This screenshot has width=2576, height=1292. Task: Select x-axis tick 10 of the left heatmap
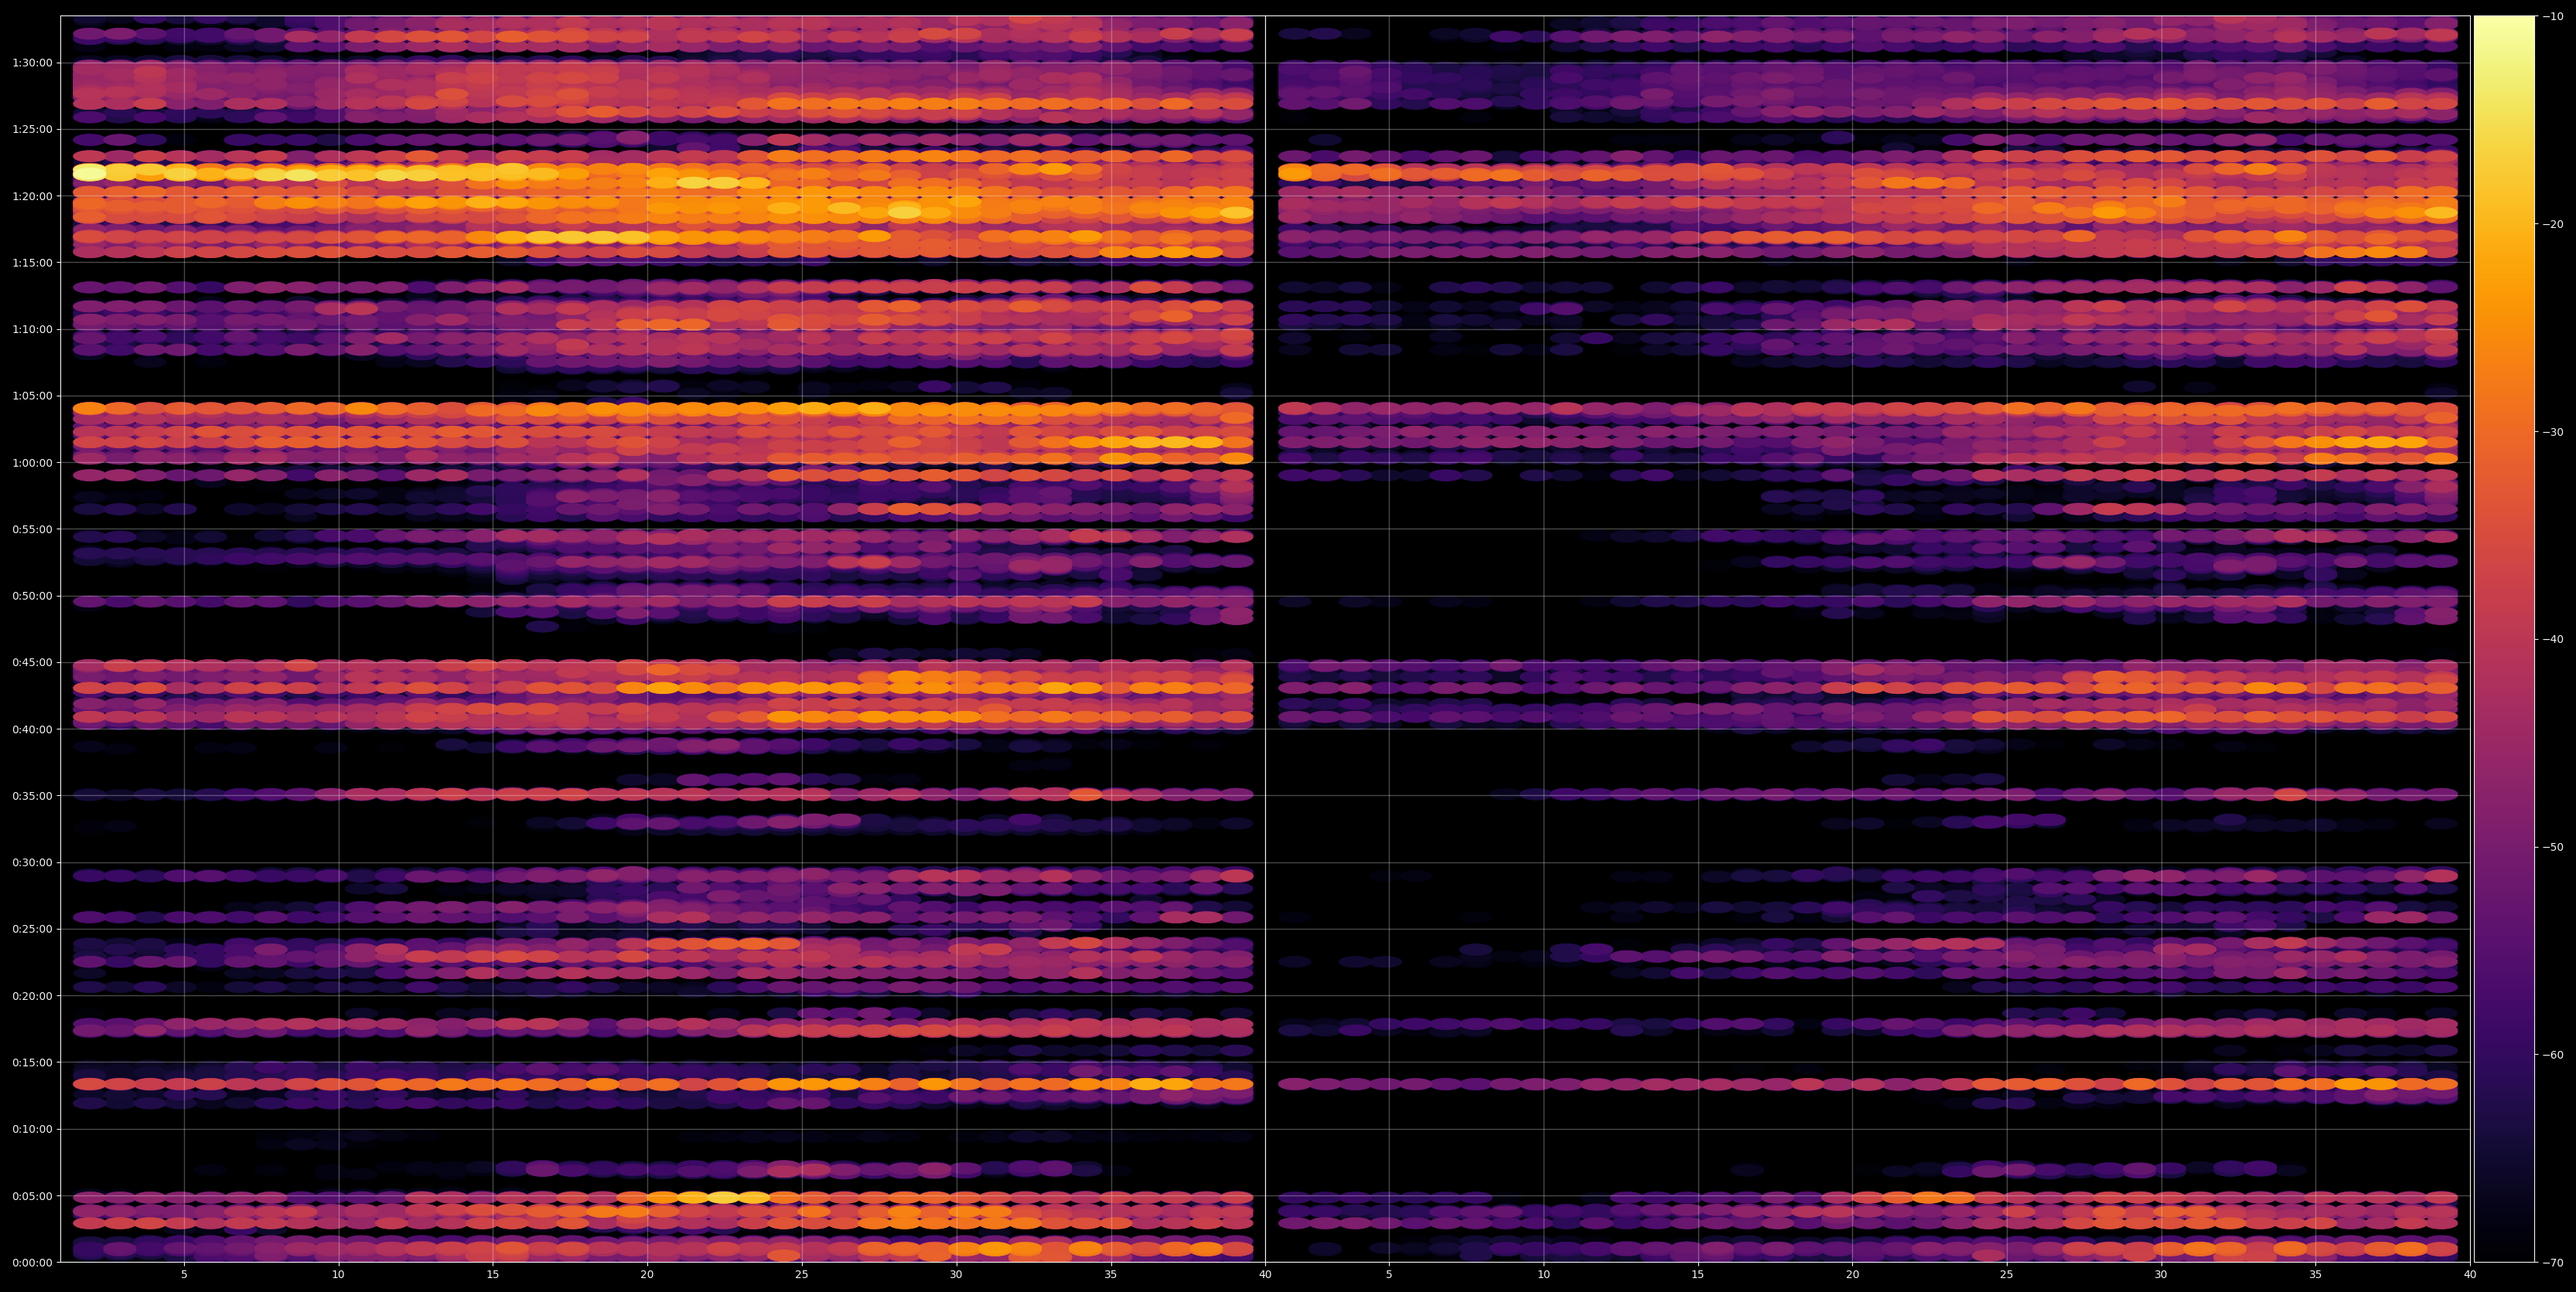(338, 1275)
